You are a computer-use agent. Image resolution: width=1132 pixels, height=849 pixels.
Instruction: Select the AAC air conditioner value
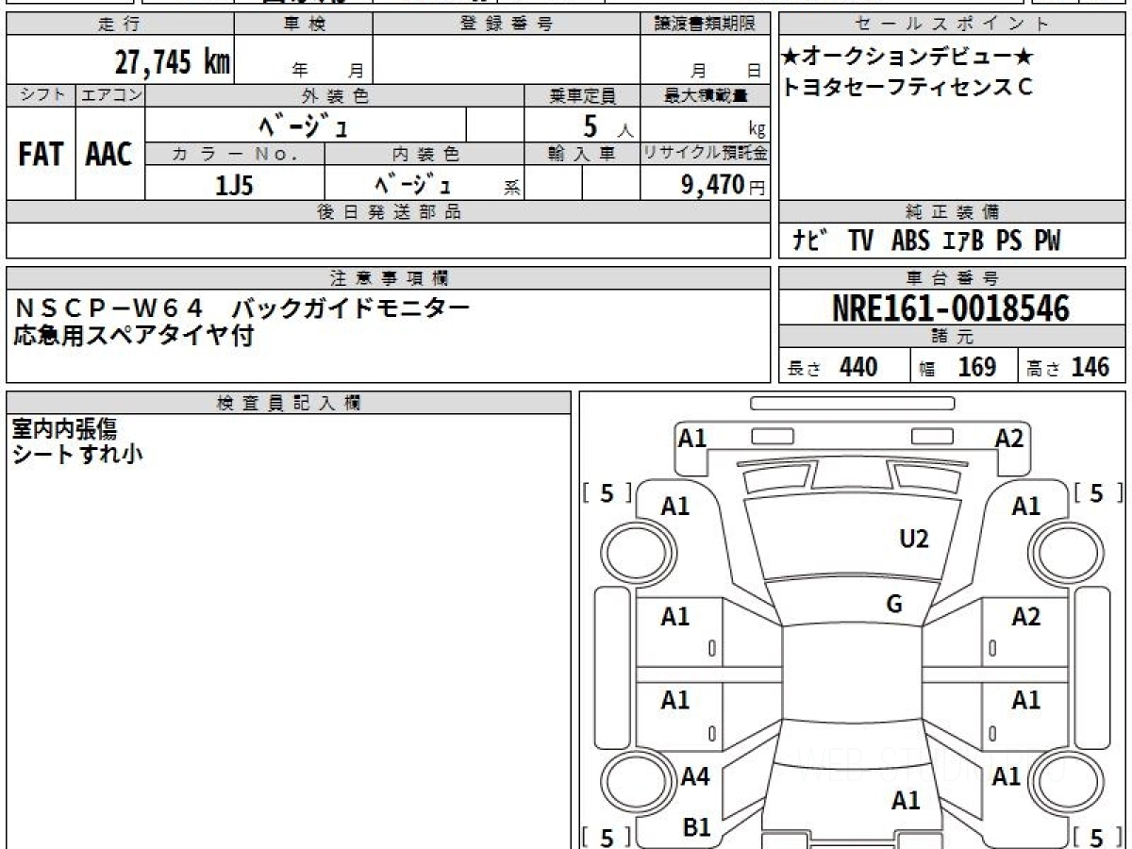[x=109, y=155]
